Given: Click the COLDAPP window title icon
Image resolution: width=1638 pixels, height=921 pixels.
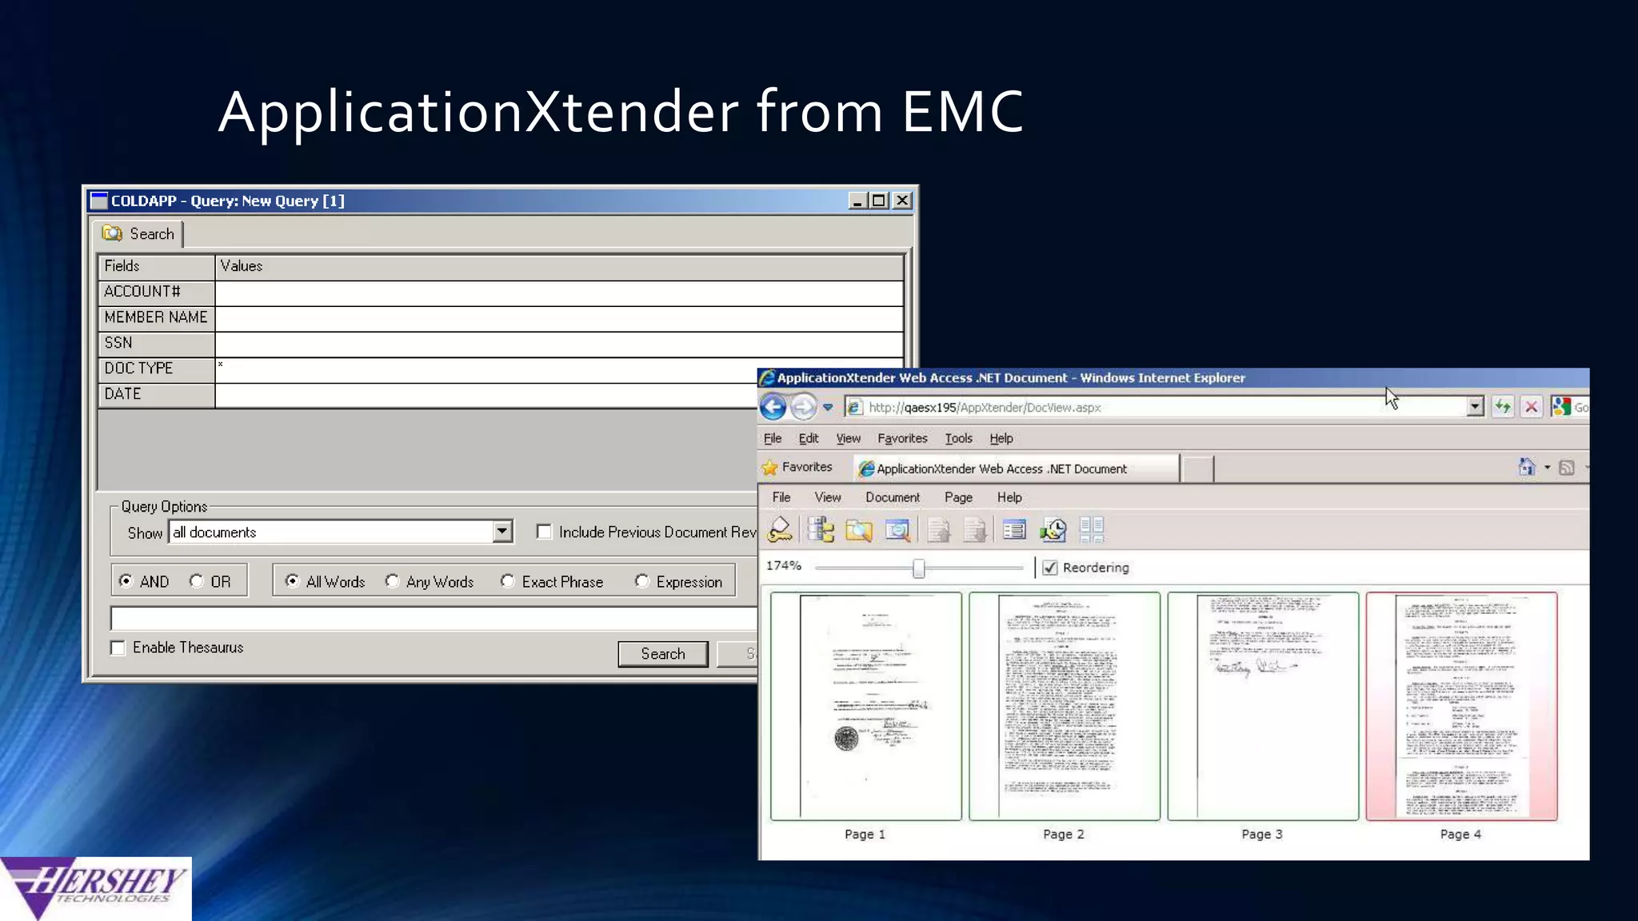Looking at the screenshot, I should [x=99, y=201].
